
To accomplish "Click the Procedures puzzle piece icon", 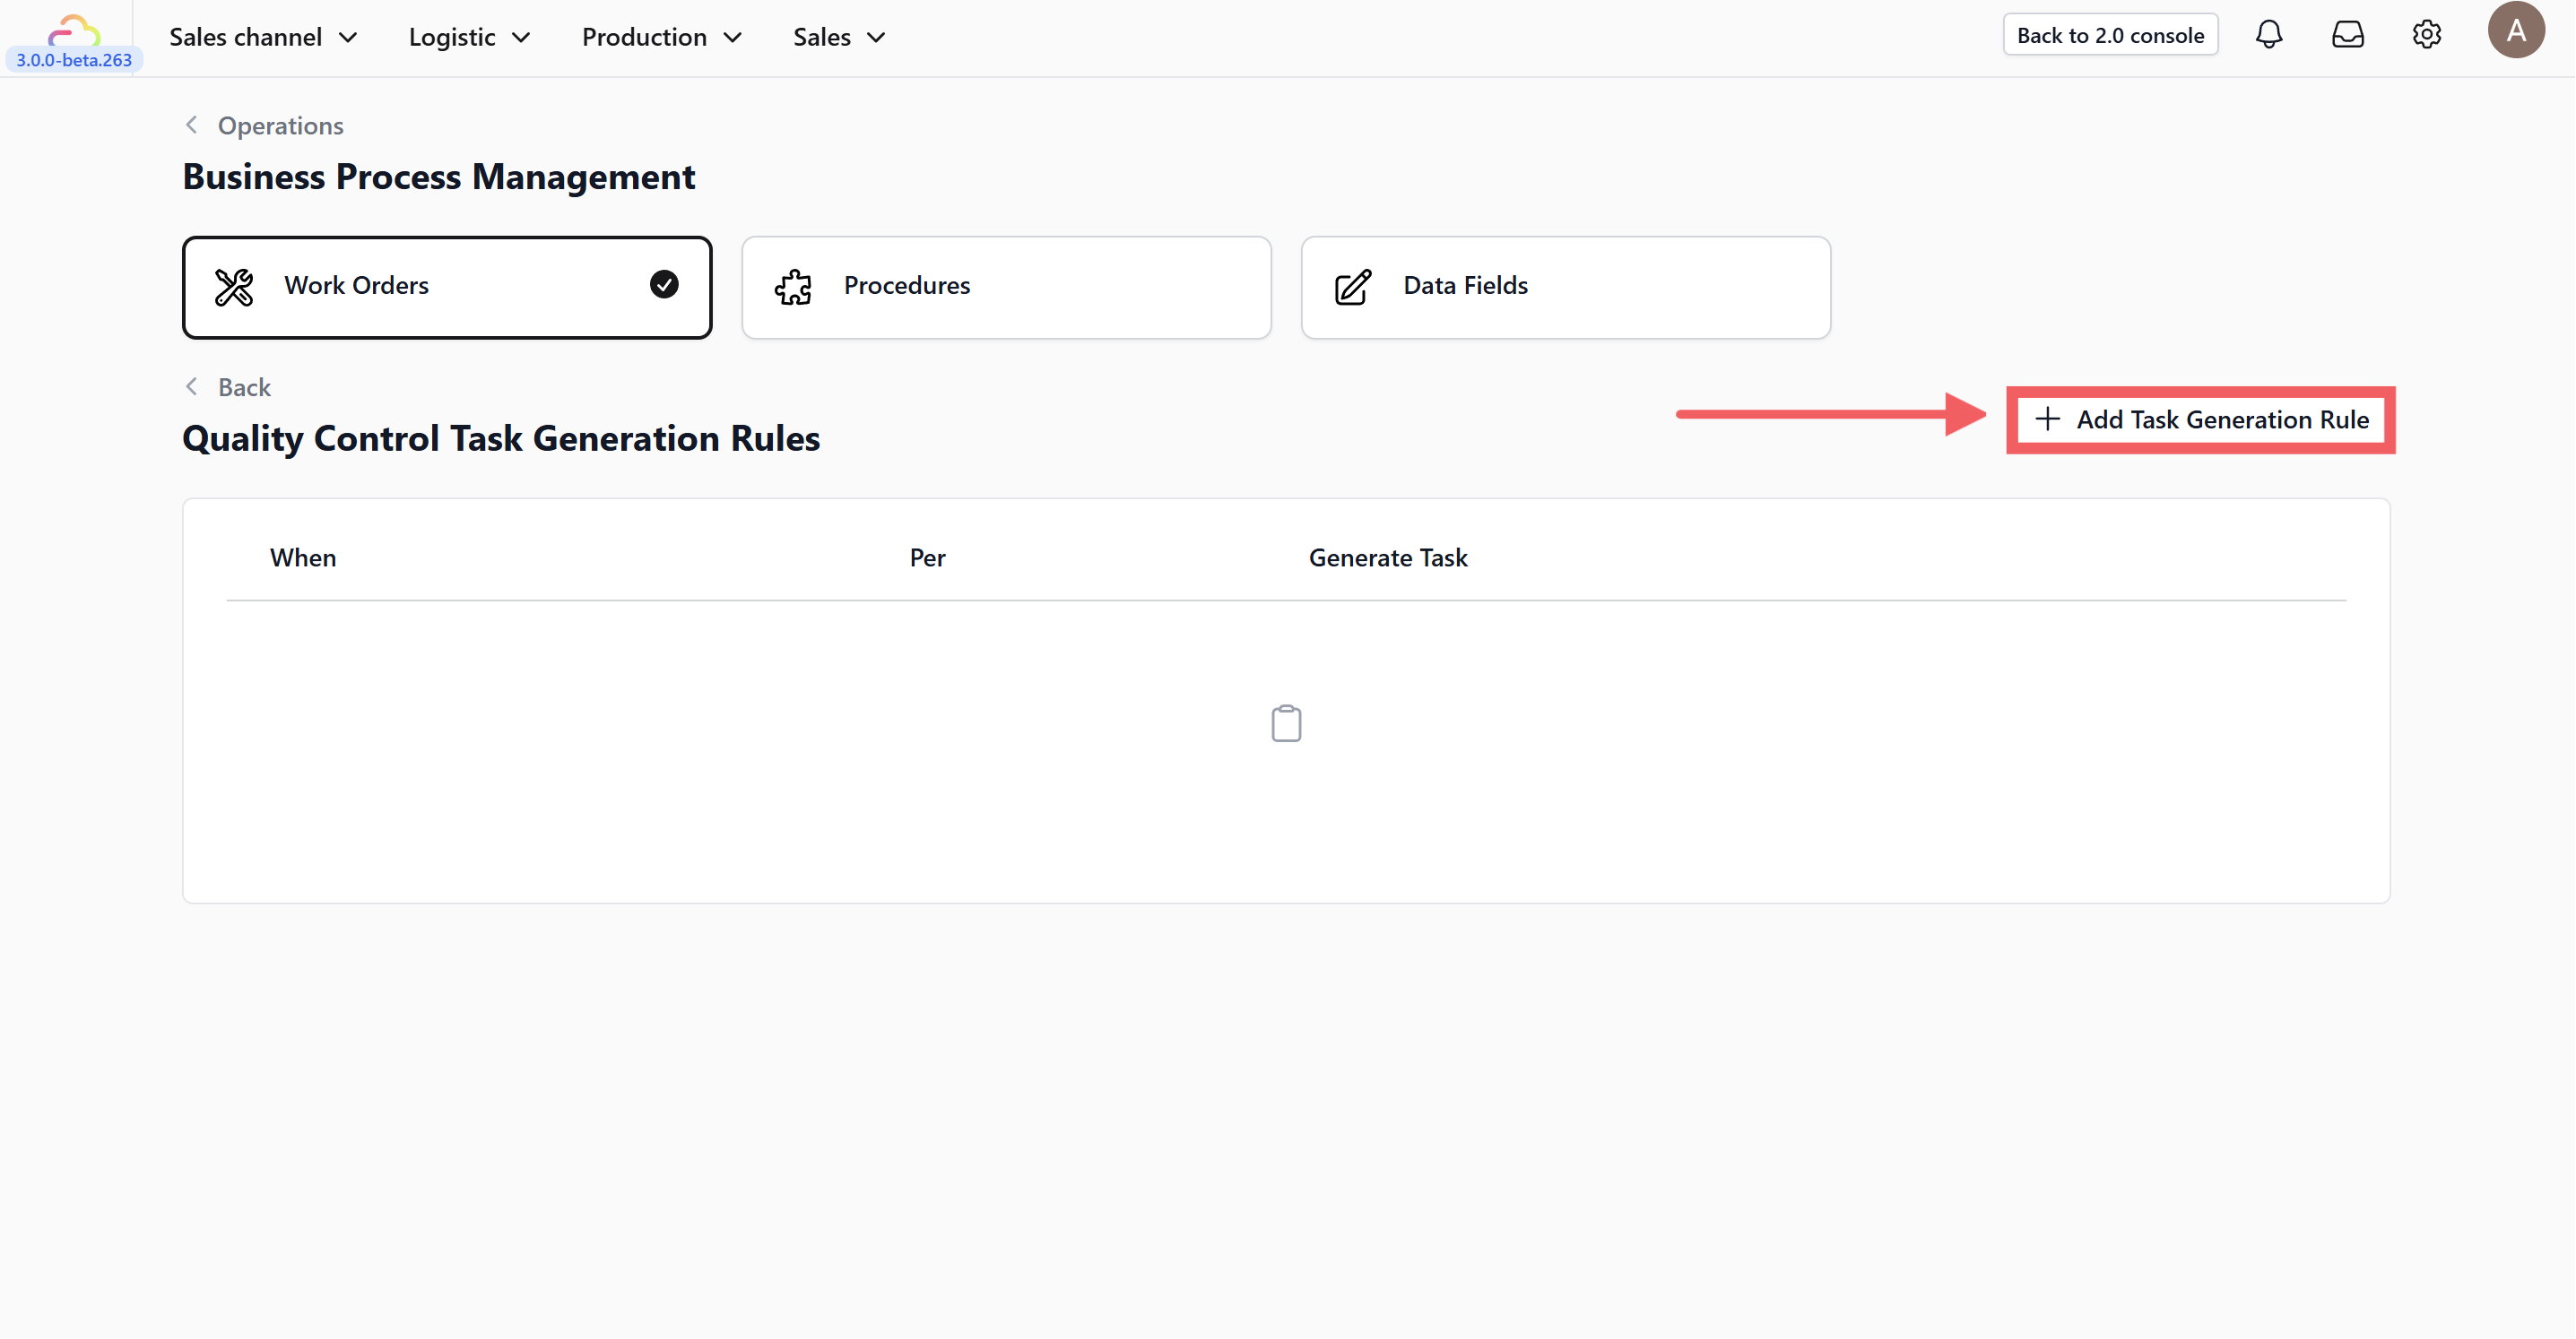I will [x=793, y=287].
